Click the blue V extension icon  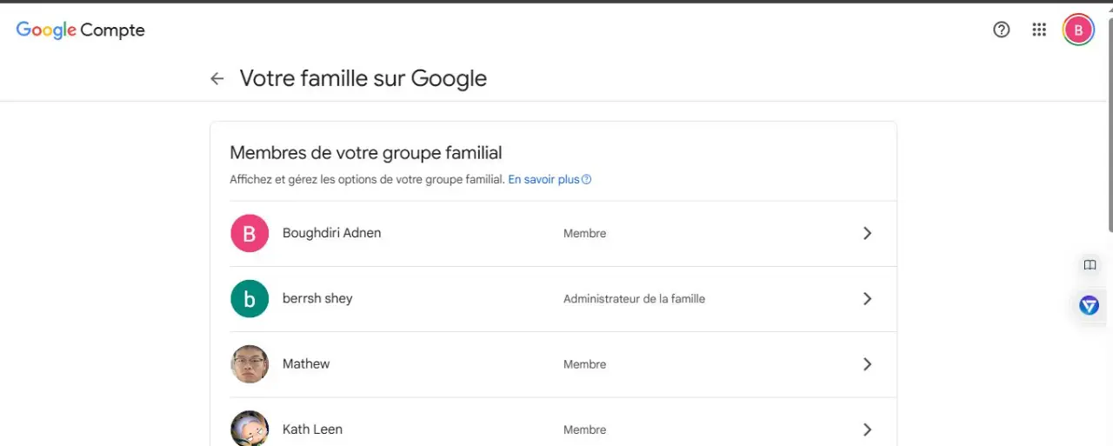pos(1090,305)
